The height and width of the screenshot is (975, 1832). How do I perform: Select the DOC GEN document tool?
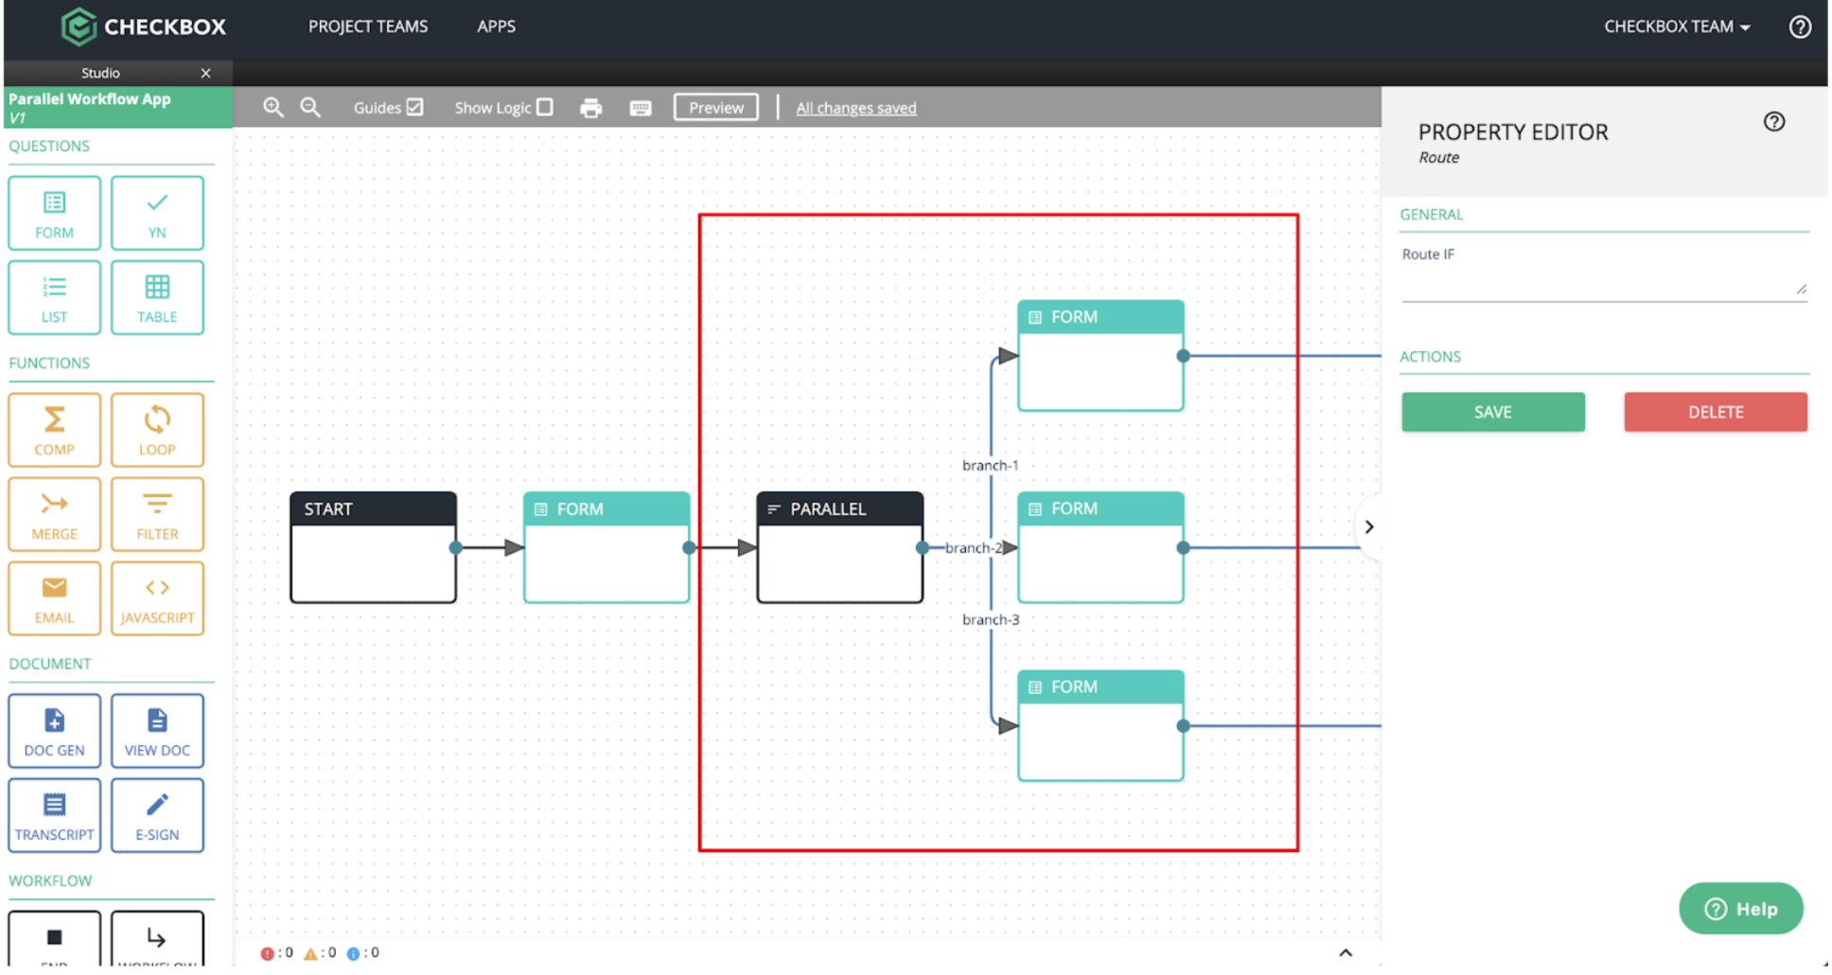click(54, 731)
